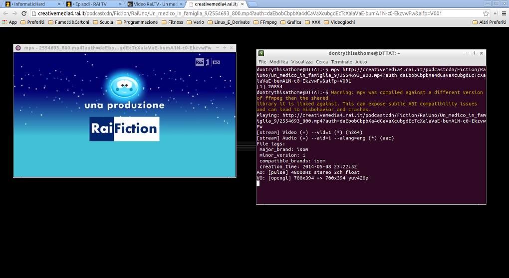The height and width of the screenshot is (278, 509).
Task: Open the Linux_E_Derivate bookmarks folder
Action: click(229, 22)
